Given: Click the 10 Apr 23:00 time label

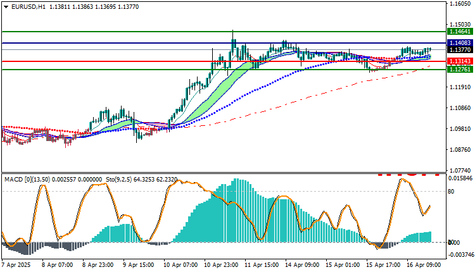Looking at the screenshot, I should click(x=221, y=265).
